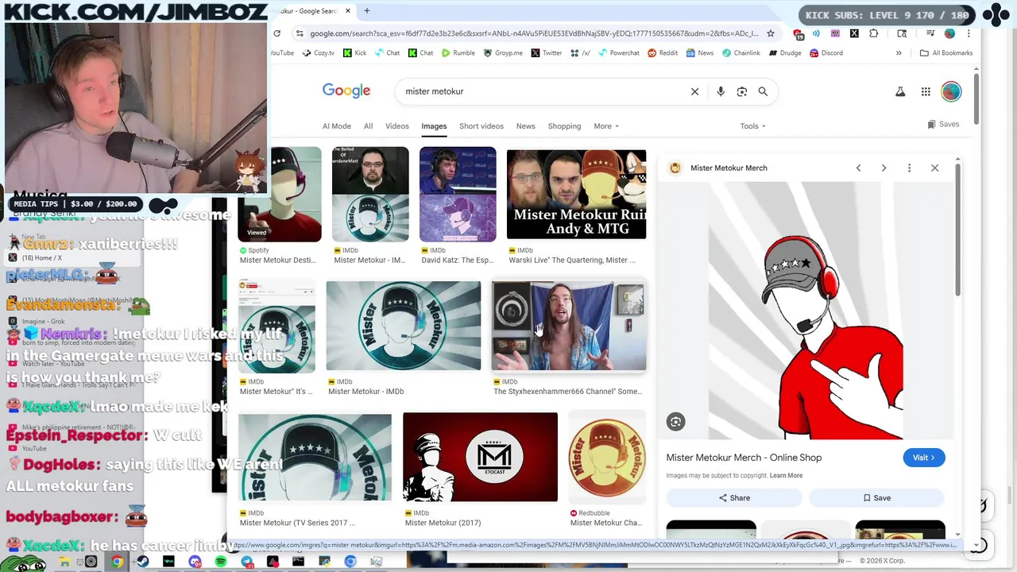
Task: Show the next image in preview panel
Action: coord(884,168)
